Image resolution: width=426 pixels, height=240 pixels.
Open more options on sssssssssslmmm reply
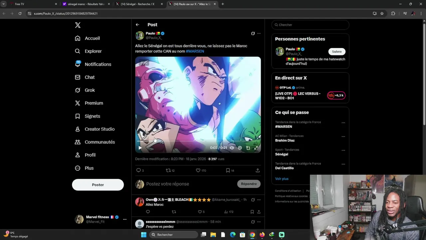click(259, 222)
